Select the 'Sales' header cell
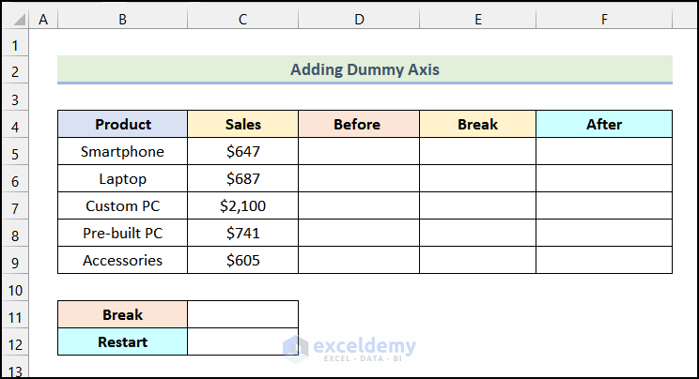This screenshot has width=699, height=379. click(242, 124)
